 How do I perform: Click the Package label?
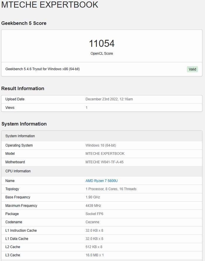(12, 214)
